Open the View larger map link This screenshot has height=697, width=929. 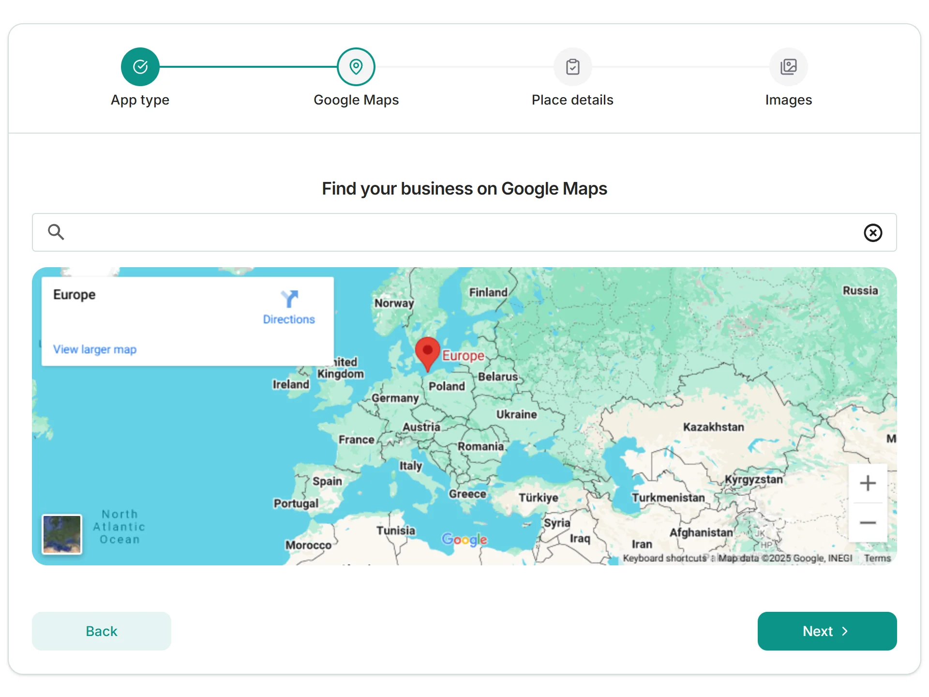click(95, 349)
